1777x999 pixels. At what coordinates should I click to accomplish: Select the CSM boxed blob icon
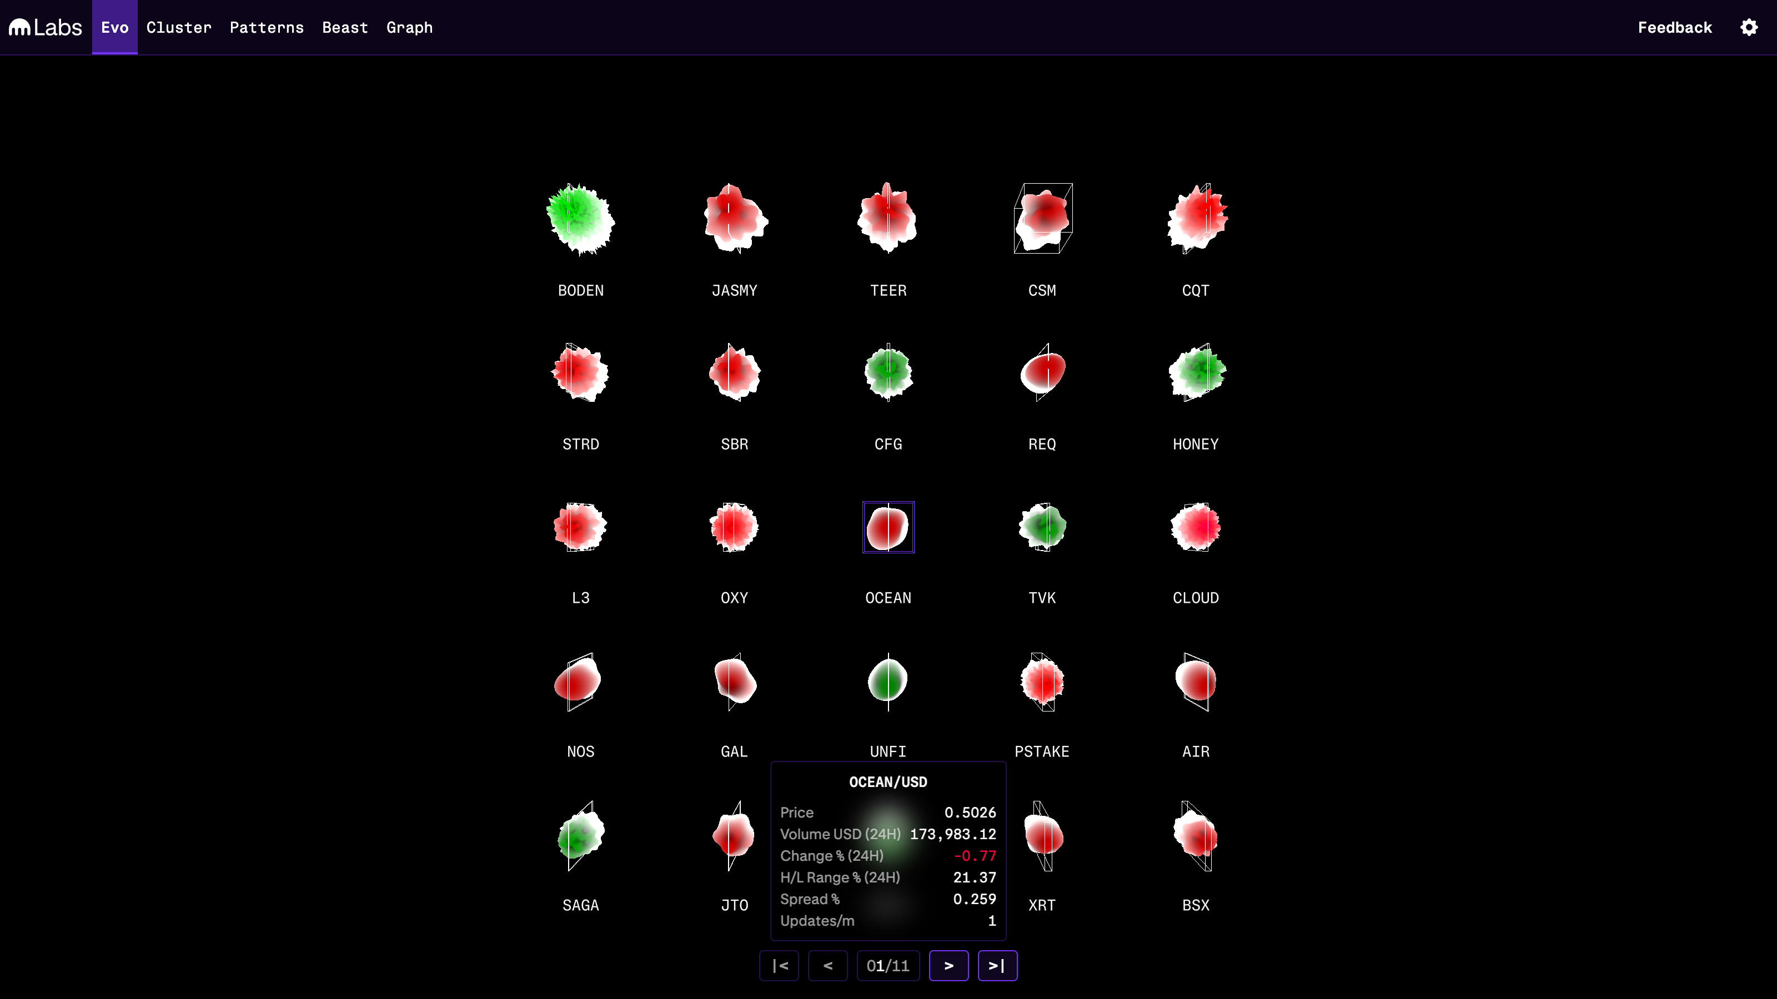coord(1042,218)
